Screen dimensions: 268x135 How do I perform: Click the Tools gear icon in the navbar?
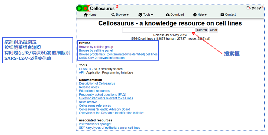[140, 15]
